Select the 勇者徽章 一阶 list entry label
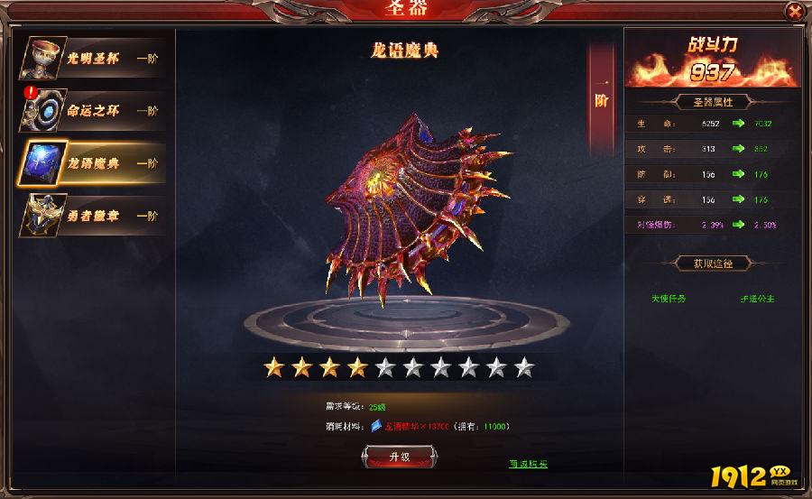Viewport: 812px width, 499px height. click(112, 216)
